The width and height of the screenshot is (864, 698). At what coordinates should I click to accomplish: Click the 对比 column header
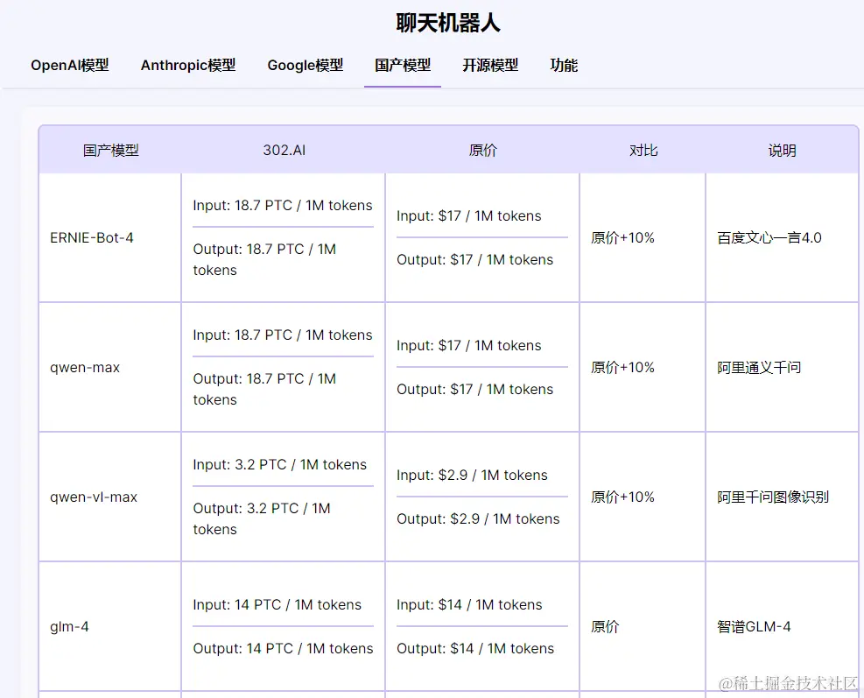click(x=643, y=150)
